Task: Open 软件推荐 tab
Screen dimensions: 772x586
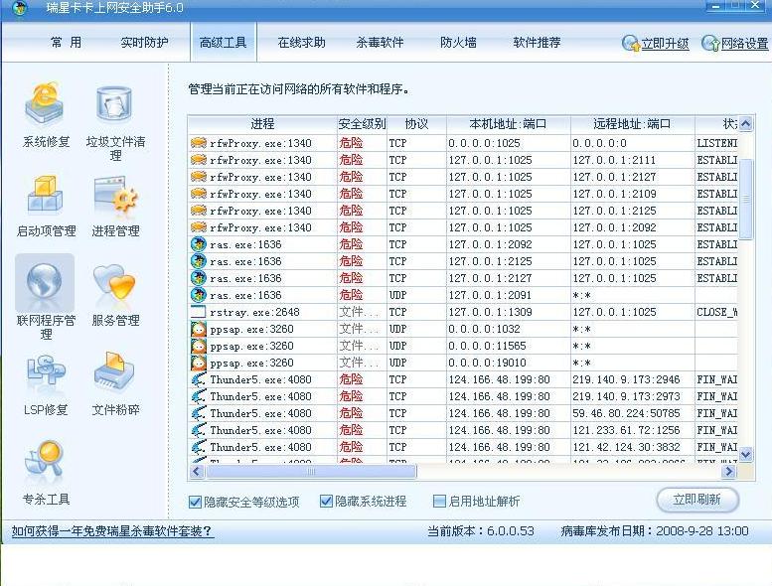Action: pyautogui.click(x=537, y=43)
